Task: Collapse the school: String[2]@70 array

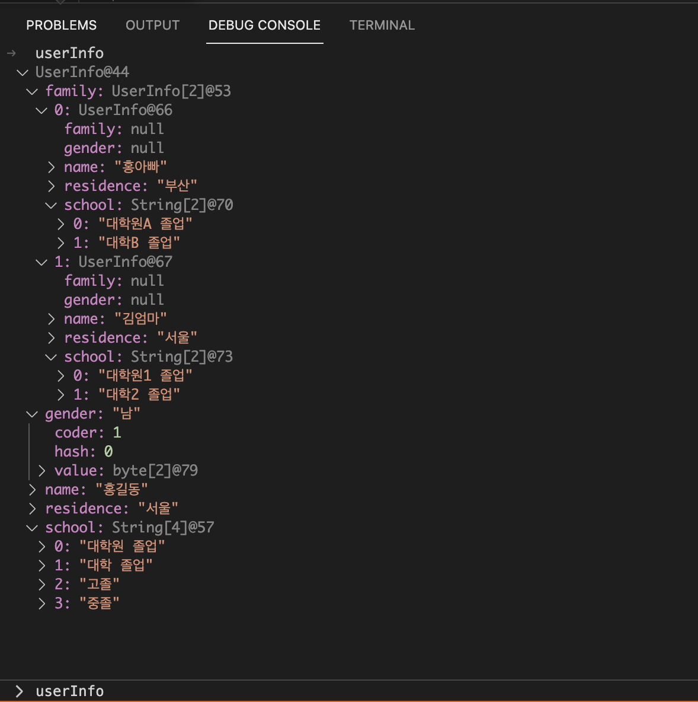Action: [x=51, y=205]
